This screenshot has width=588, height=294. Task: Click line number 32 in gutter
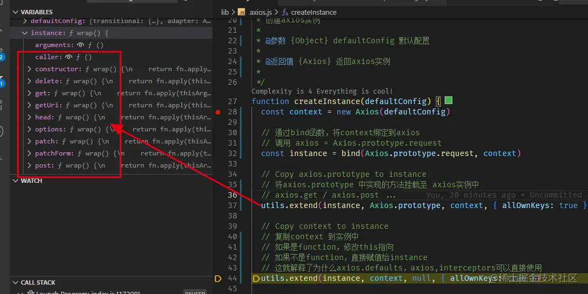click(x=232, y=153)
